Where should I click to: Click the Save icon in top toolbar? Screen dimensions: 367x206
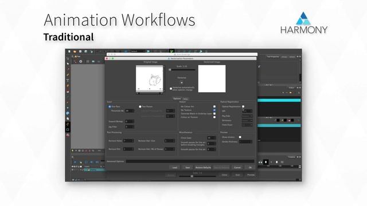click(80, 51)
